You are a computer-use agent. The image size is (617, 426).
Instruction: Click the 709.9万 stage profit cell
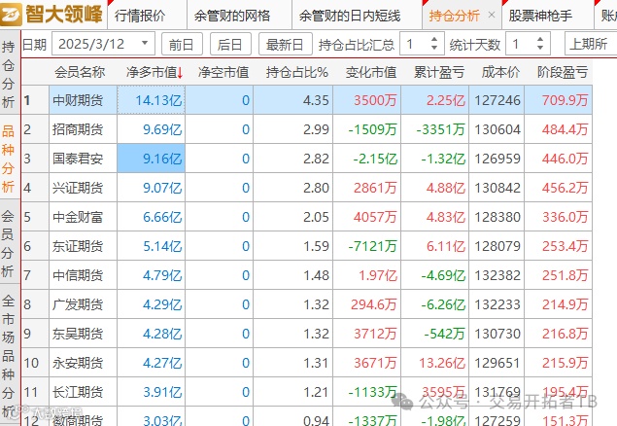(558, 100)
